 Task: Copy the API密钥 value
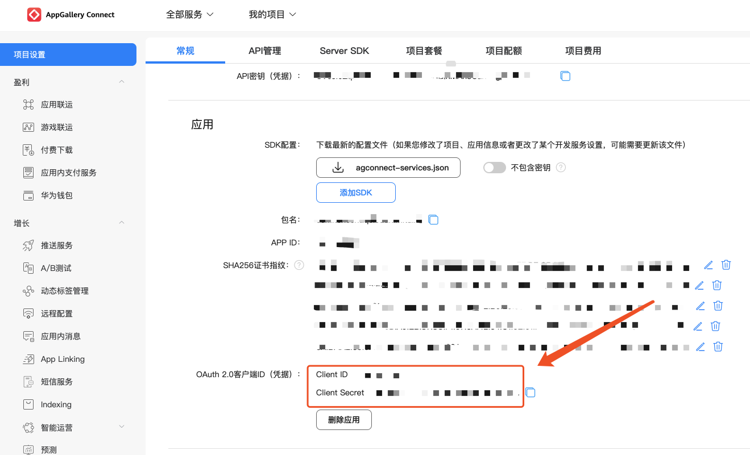click(565, 76)
